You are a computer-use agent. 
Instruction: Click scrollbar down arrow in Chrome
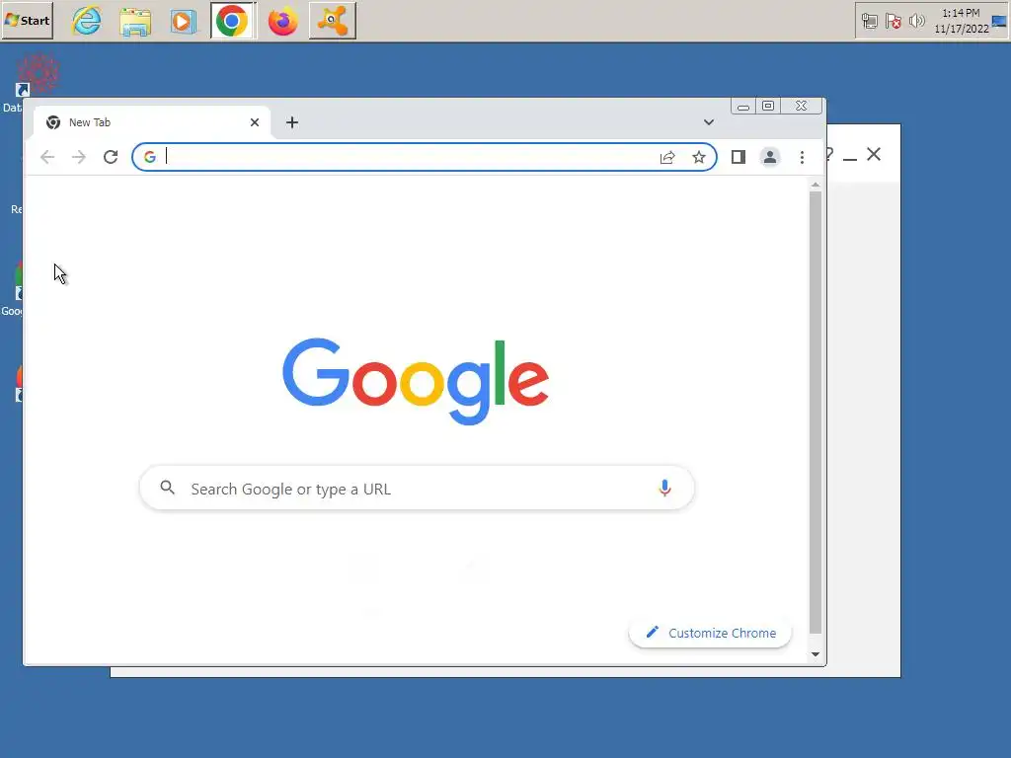pyautogui.click(x=816, y=654)
